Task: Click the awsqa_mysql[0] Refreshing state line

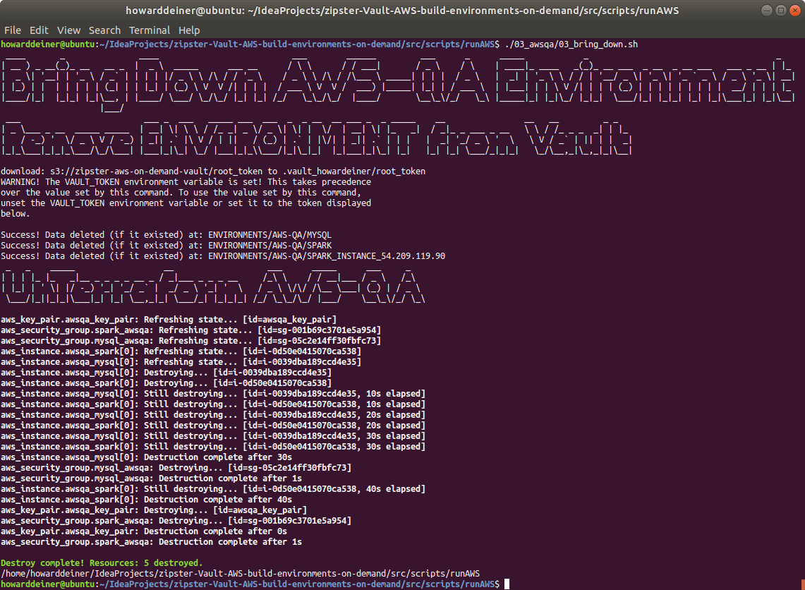Action: (x=181, y=362)
